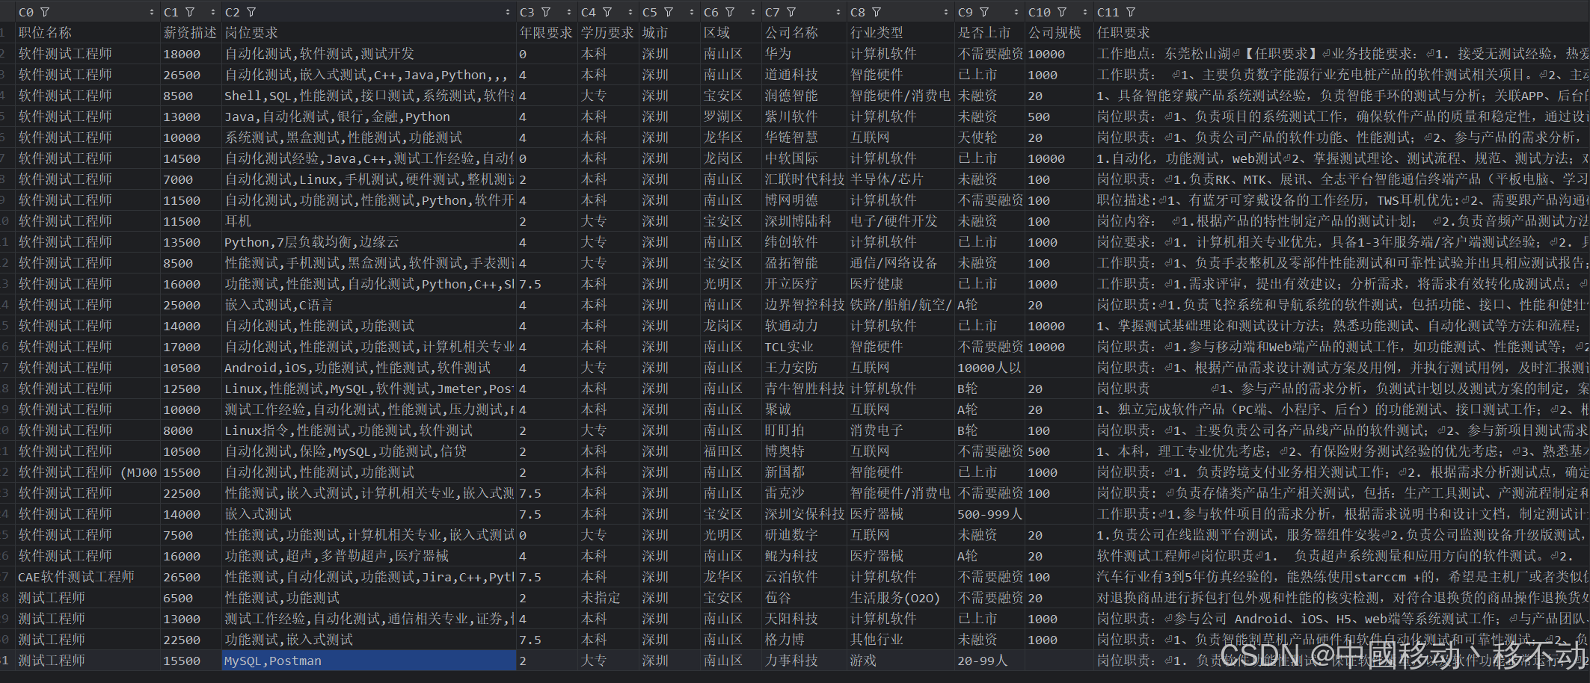Click the company cell 'TCL实业'
The image size is (1590, 683).
(x=789, y=347)
